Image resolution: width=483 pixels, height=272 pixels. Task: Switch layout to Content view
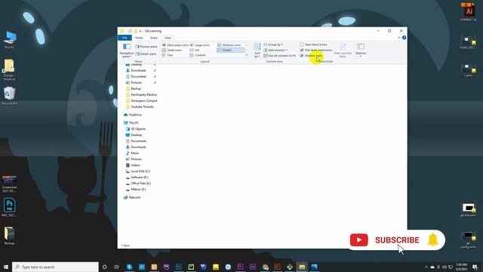tap(198, 55)
